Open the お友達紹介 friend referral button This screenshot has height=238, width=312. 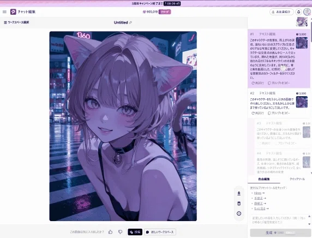pyautogui.click(x=281, y=12)
